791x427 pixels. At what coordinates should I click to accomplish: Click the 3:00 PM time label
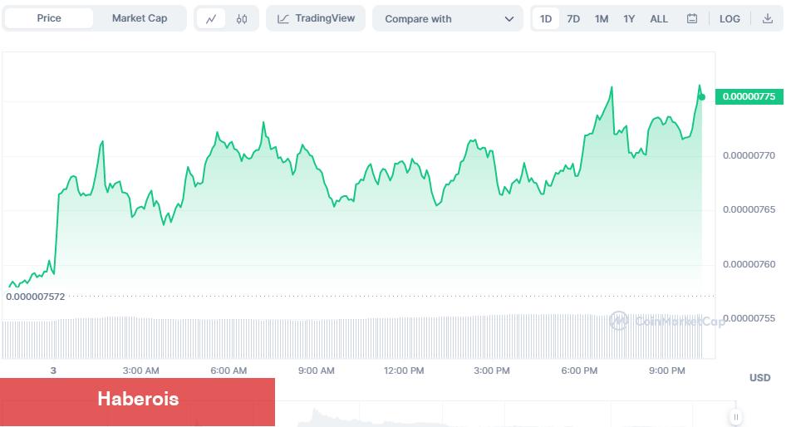[492, 371]
